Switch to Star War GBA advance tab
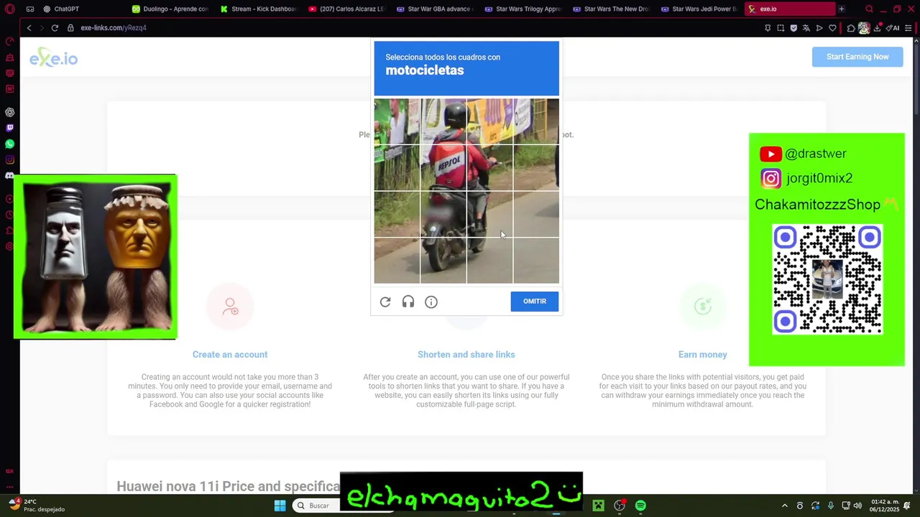Viewport: 920px width, 517px height. click(x=435, y=9)
